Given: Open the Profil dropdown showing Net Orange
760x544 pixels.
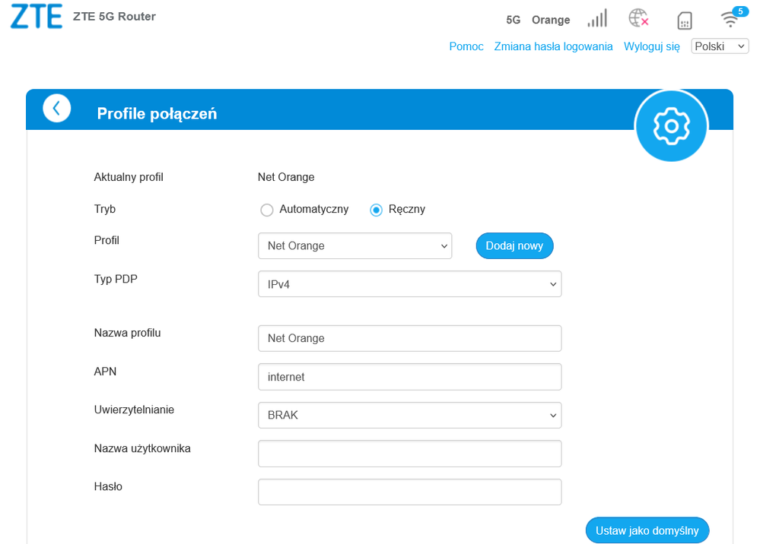Looking at the screenshot, I should (355, 245).
